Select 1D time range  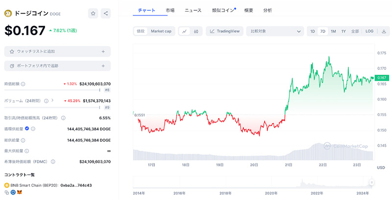tap(313, 31)
